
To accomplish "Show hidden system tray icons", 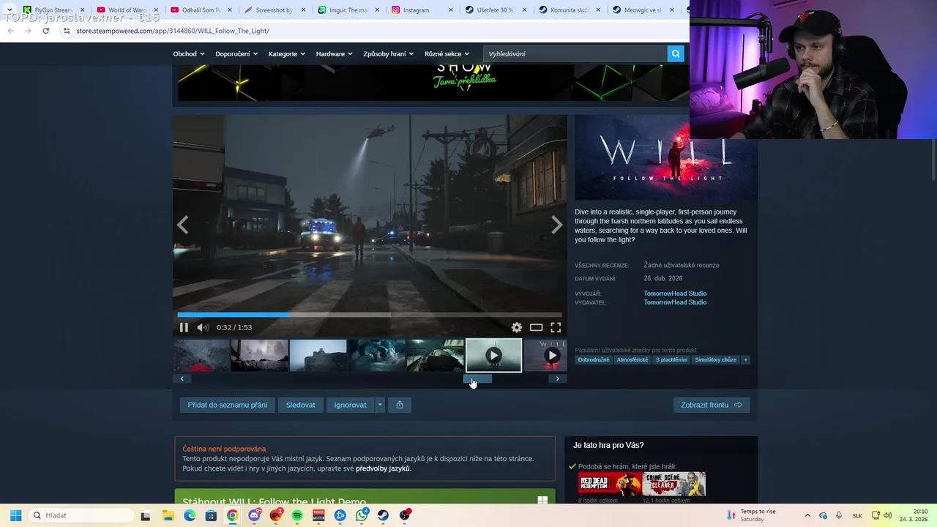I will pos(807,515).
